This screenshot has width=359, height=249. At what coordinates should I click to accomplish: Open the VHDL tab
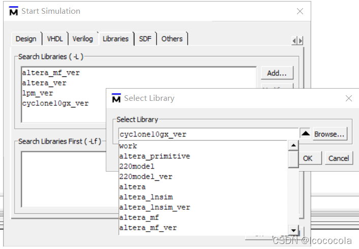coord(55,39)
